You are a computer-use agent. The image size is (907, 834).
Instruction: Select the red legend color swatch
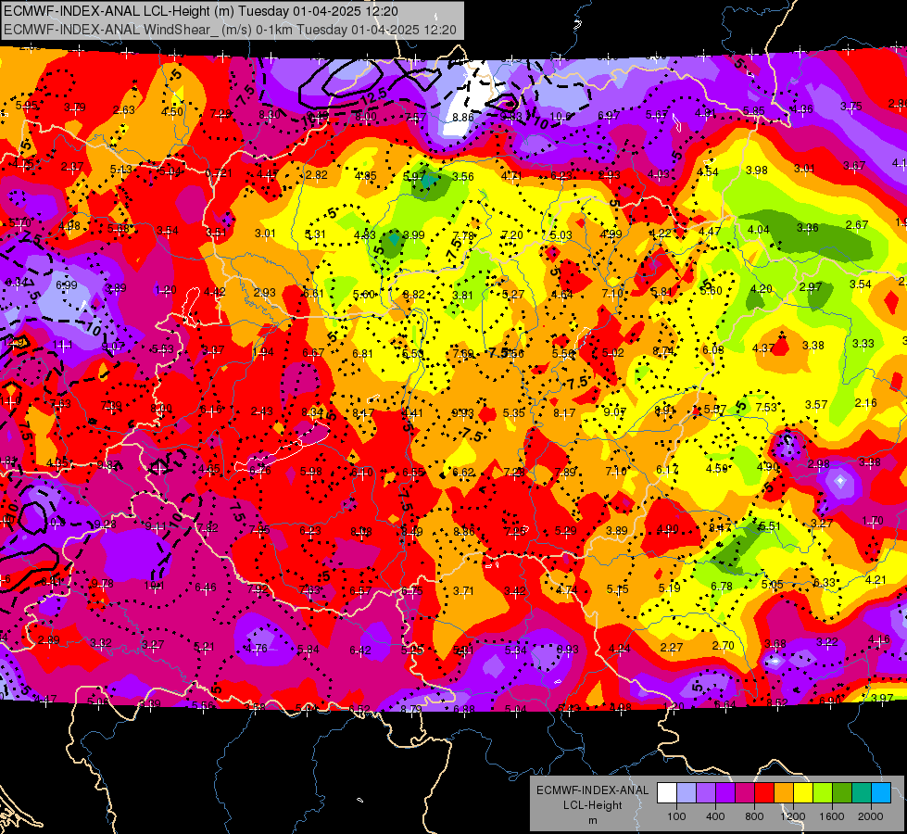(764, 792)
